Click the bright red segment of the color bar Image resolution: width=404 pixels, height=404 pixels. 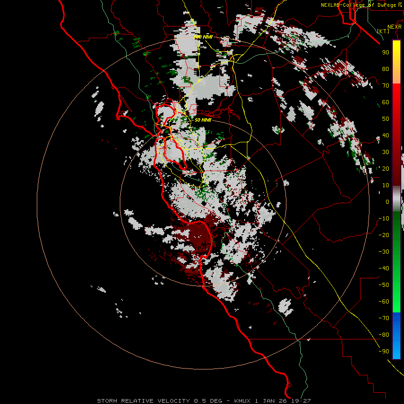click(396, 98)
